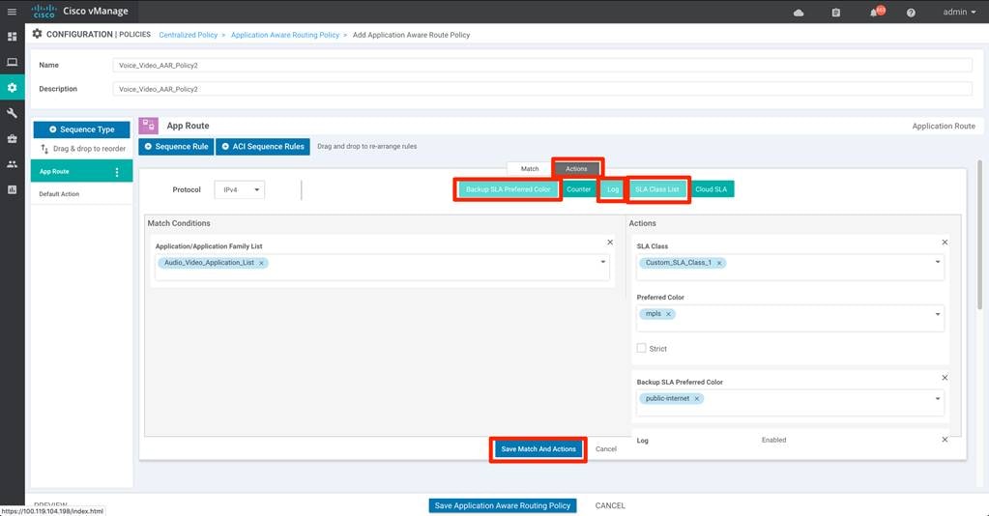Remove Custom_SLA_Class_1 tag

[x=719, y=263]
